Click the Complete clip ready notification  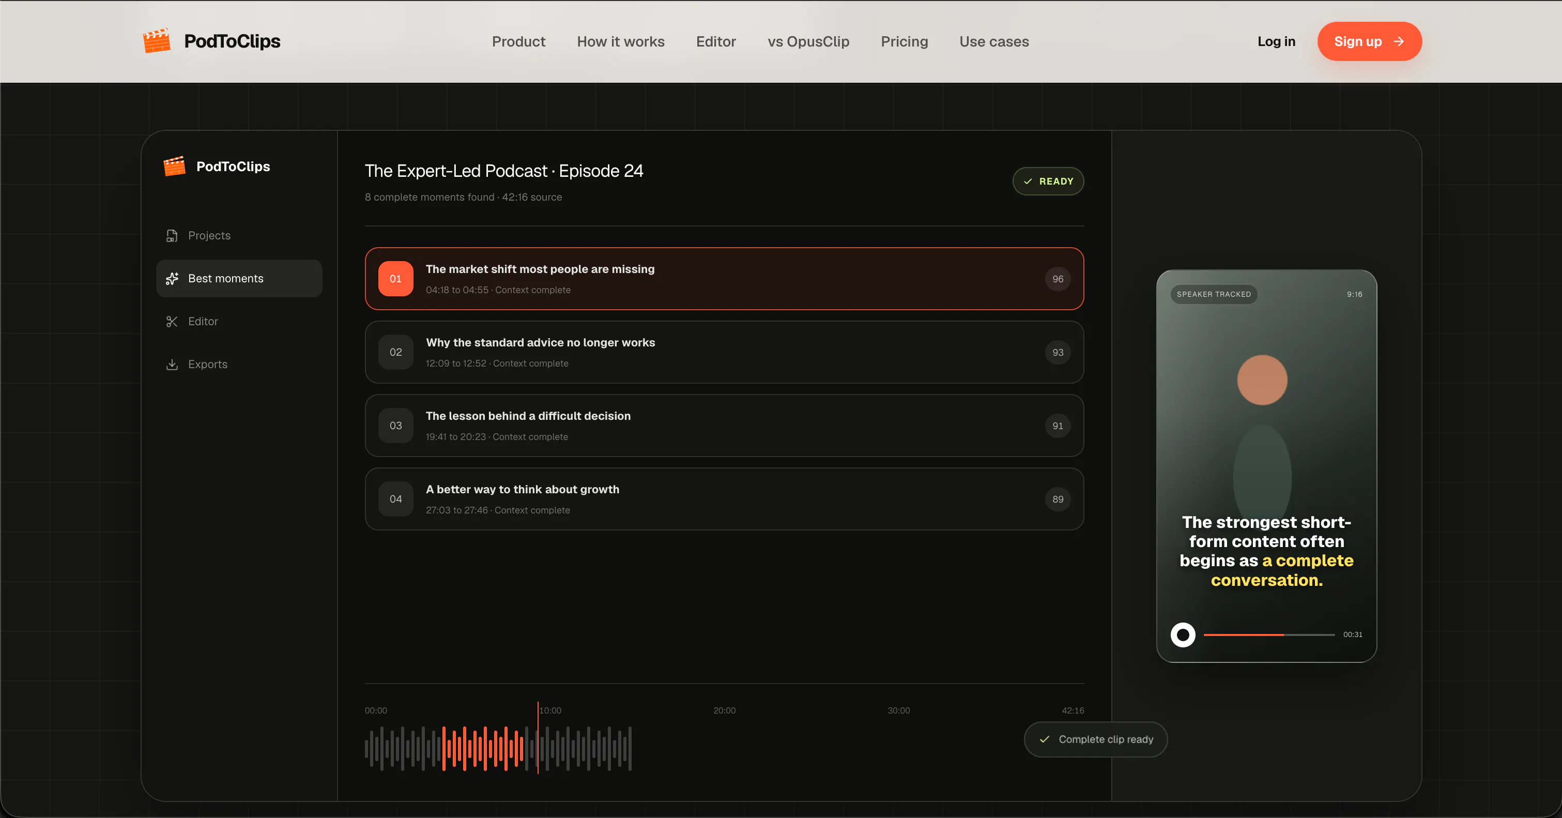(1095, 739)
